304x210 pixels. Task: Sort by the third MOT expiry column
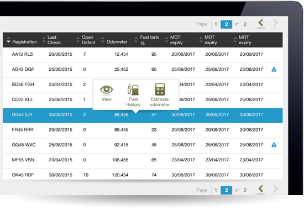point(235,40)
